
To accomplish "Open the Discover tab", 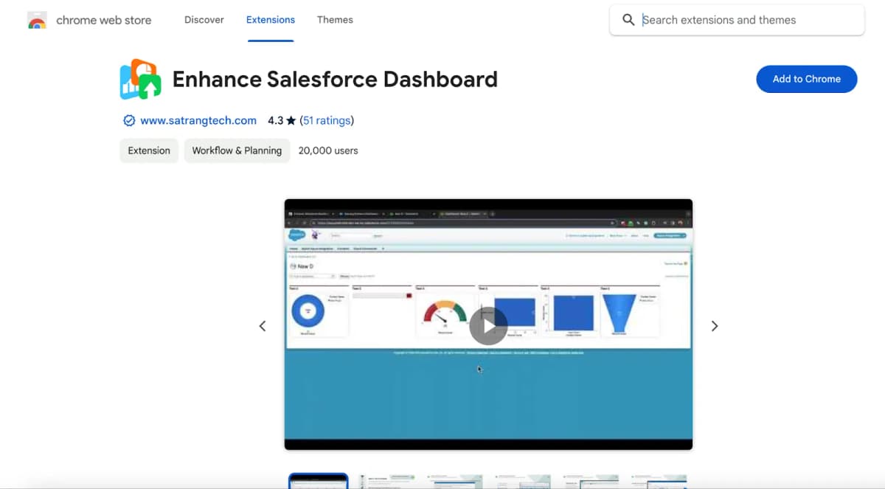I will (204, 20).
